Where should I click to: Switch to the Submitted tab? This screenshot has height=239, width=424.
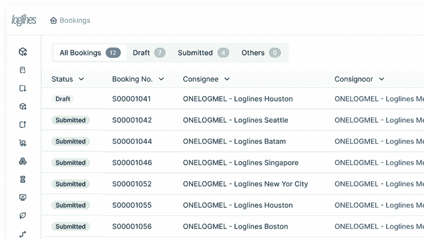(x=203, y=53)
